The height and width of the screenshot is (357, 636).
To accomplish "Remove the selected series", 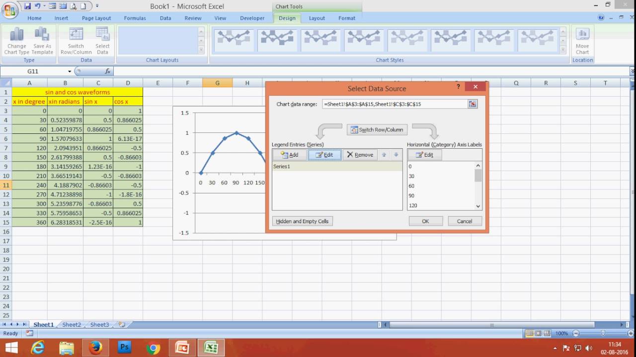I will pyautogui.click(x=360, y=155).
